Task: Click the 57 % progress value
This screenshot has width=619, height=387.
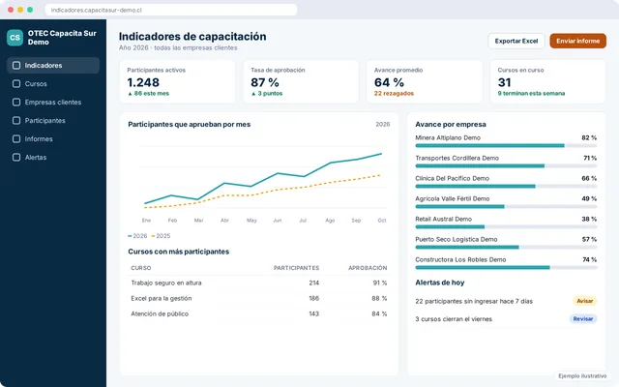Action: [x=589, y=239]
